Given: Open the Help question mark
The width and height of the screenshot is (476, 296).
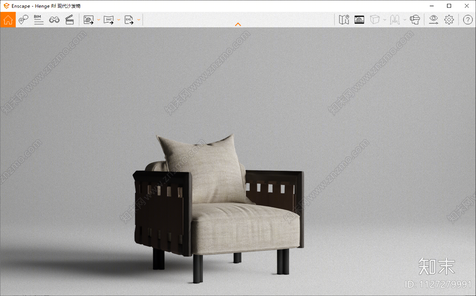Looking at the screenshot, I should click(468, 20).
